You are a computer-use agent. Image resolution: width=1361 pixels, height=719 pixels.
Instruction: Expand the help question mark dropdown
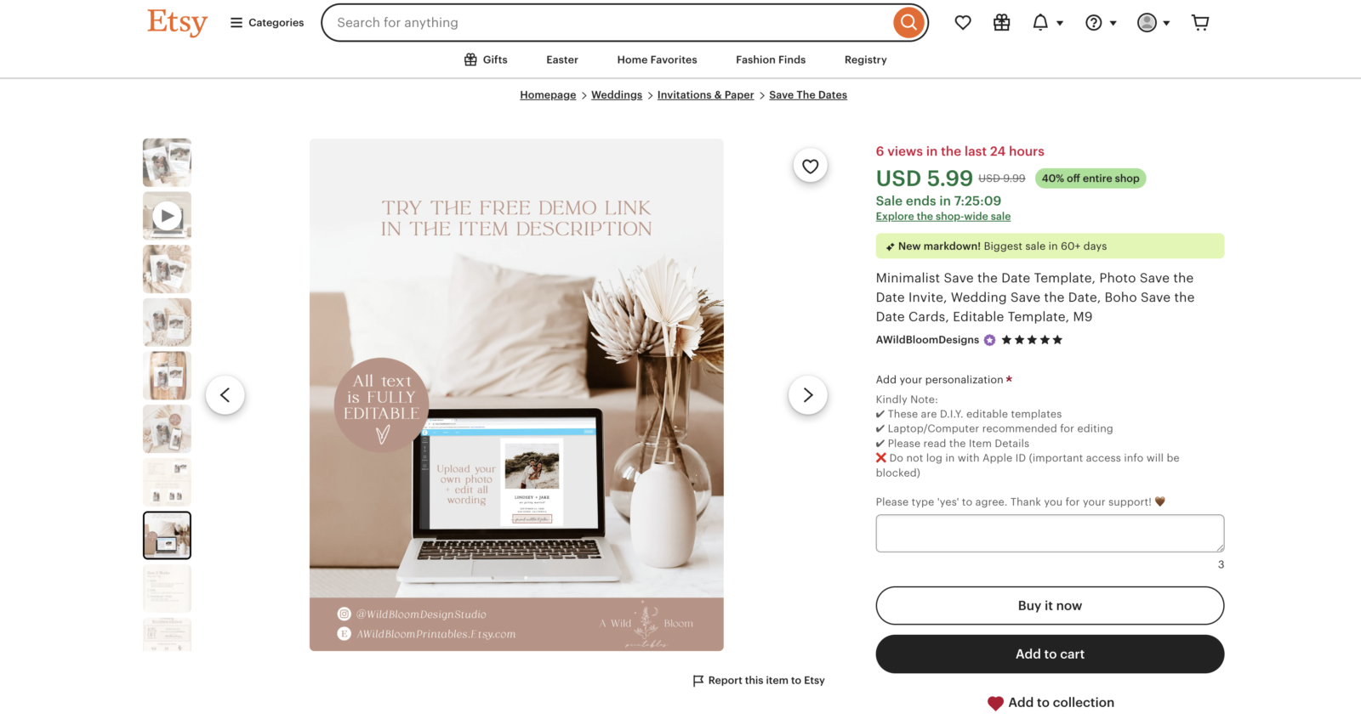[x=1101, y=23]
